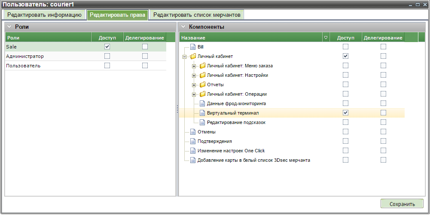The width and height of the screenshot is (430, 215).
Task: Open Редактировать список мерчантов tab
Action: click(x=196, y=15)
